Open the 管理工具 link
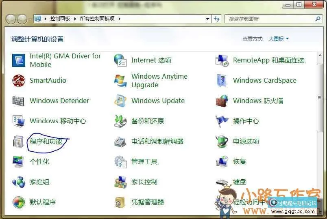Image resolution: width=327 pixels, height=219 pixels. coord(144,161)
